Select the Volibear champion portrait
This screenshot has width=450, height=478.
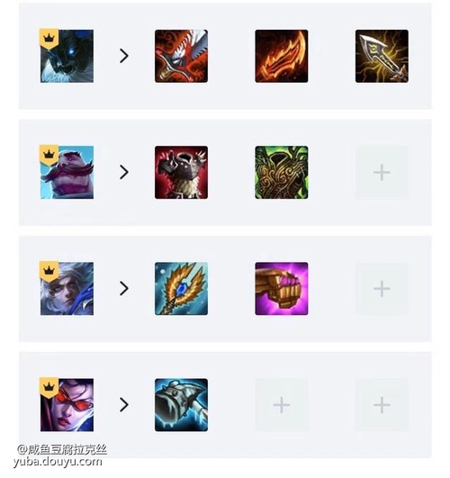(x=67, y=56)
